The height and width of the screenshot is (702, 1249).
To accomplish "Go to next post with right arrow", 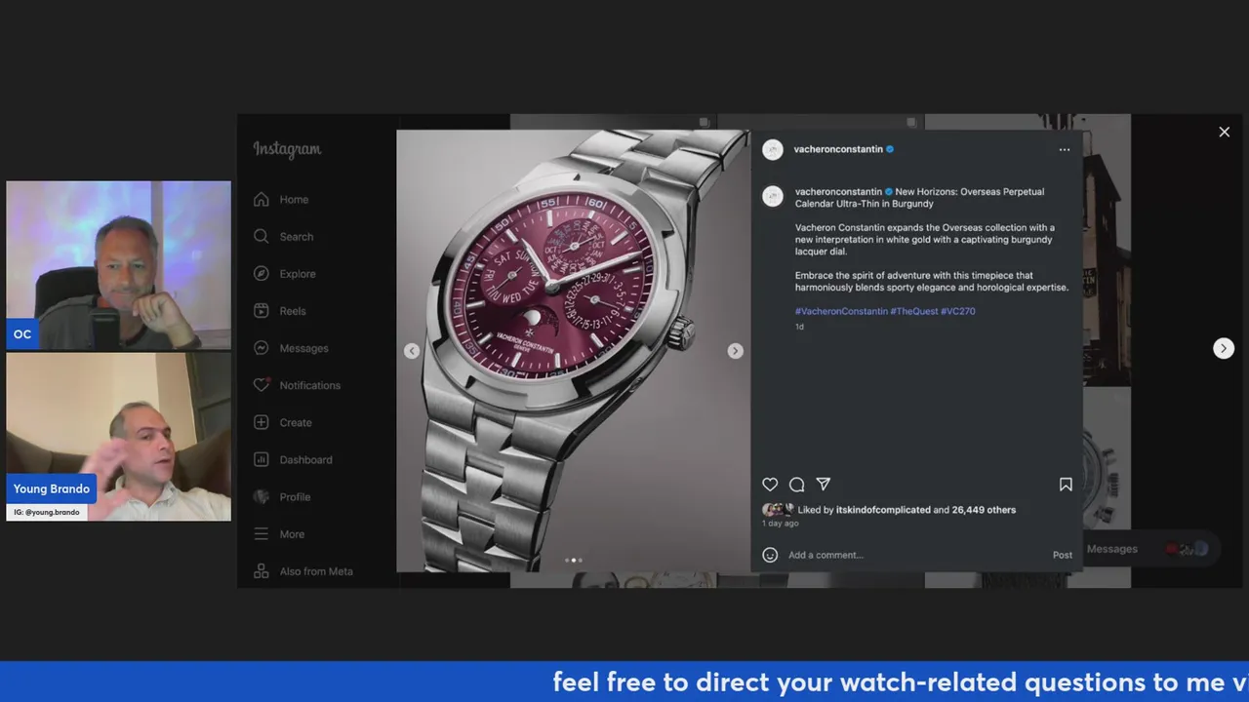I will click(x=1223, y=348).
